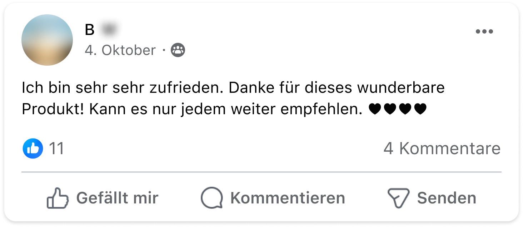Show who reacted via the 11 count
Image resolution: width=523 pixels, height=227 pixels.
pyautogui.click(x=56, y=148)
